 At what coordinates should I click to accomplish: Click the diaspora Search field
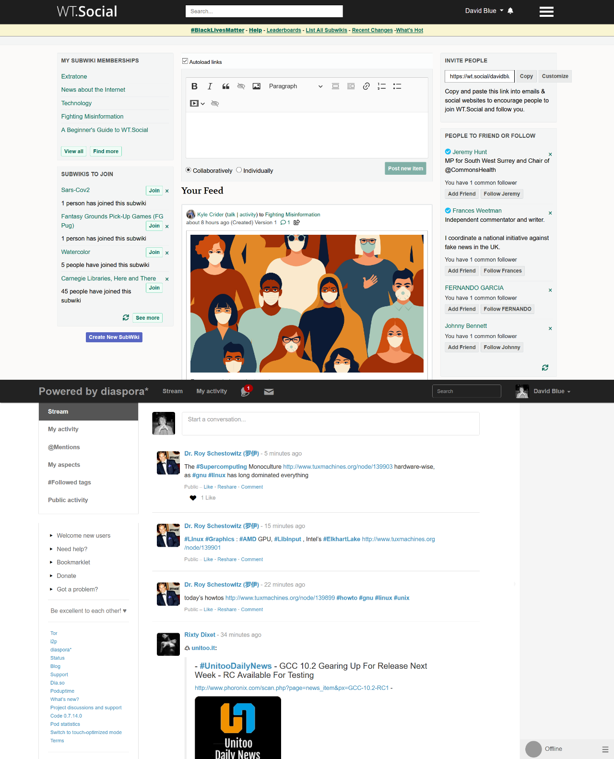(466, 391)
